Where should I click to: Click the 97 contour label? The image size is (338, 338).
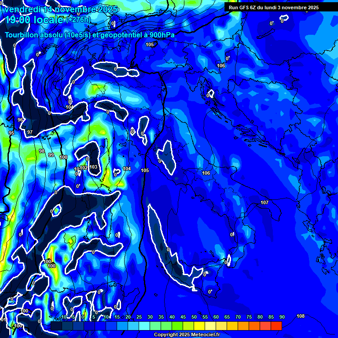30,132
